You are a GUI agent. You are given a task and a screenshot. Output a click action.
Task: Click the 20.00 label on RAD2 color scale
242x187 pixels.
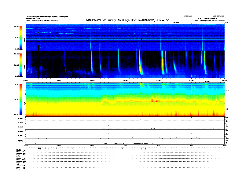[16, 38]
